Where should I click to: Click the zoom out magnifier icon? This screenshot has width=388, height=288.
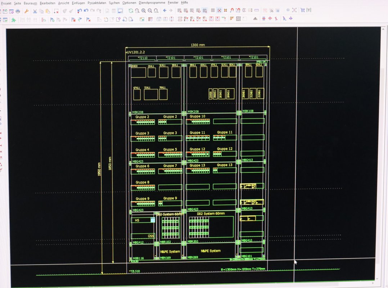tap(150, 11)
